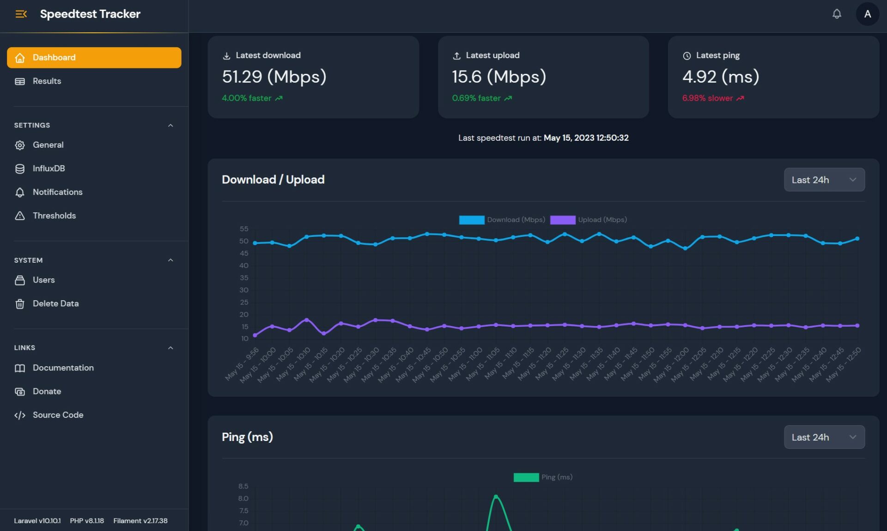
Task: Open the Notifications bell icon in sidebar
Action: pos(20,192)
